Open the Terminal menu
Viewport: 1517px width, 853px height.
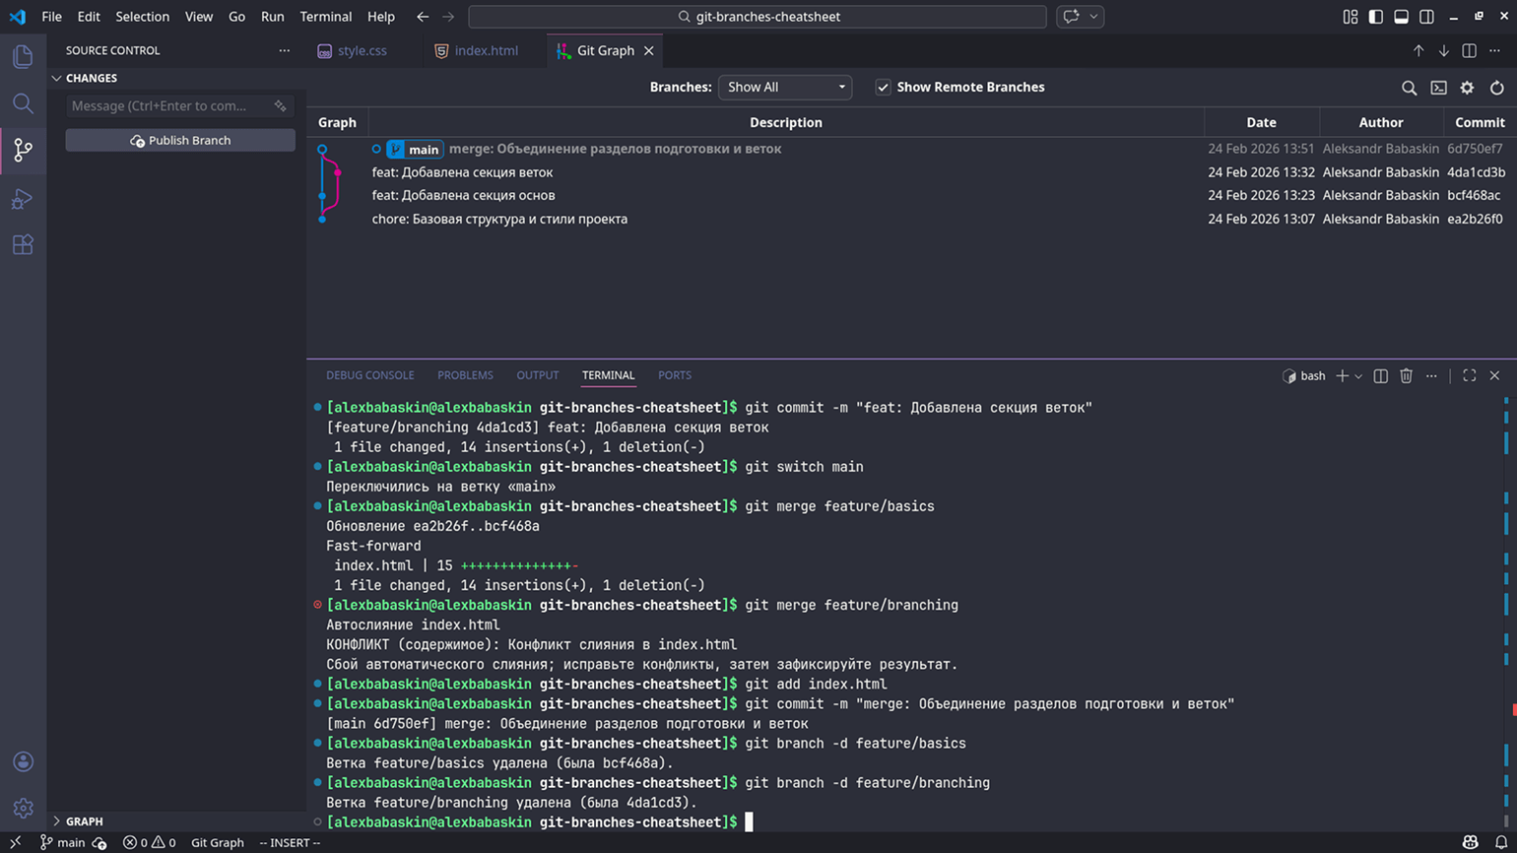pos(325,17)
